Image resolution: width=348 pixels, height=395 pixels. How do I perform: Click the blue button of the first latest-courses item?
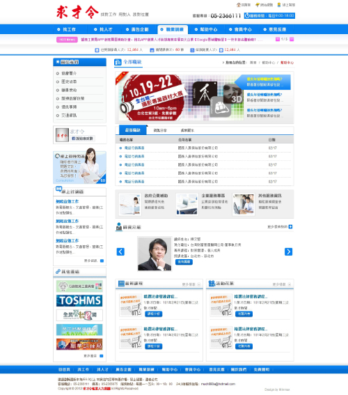154,314
